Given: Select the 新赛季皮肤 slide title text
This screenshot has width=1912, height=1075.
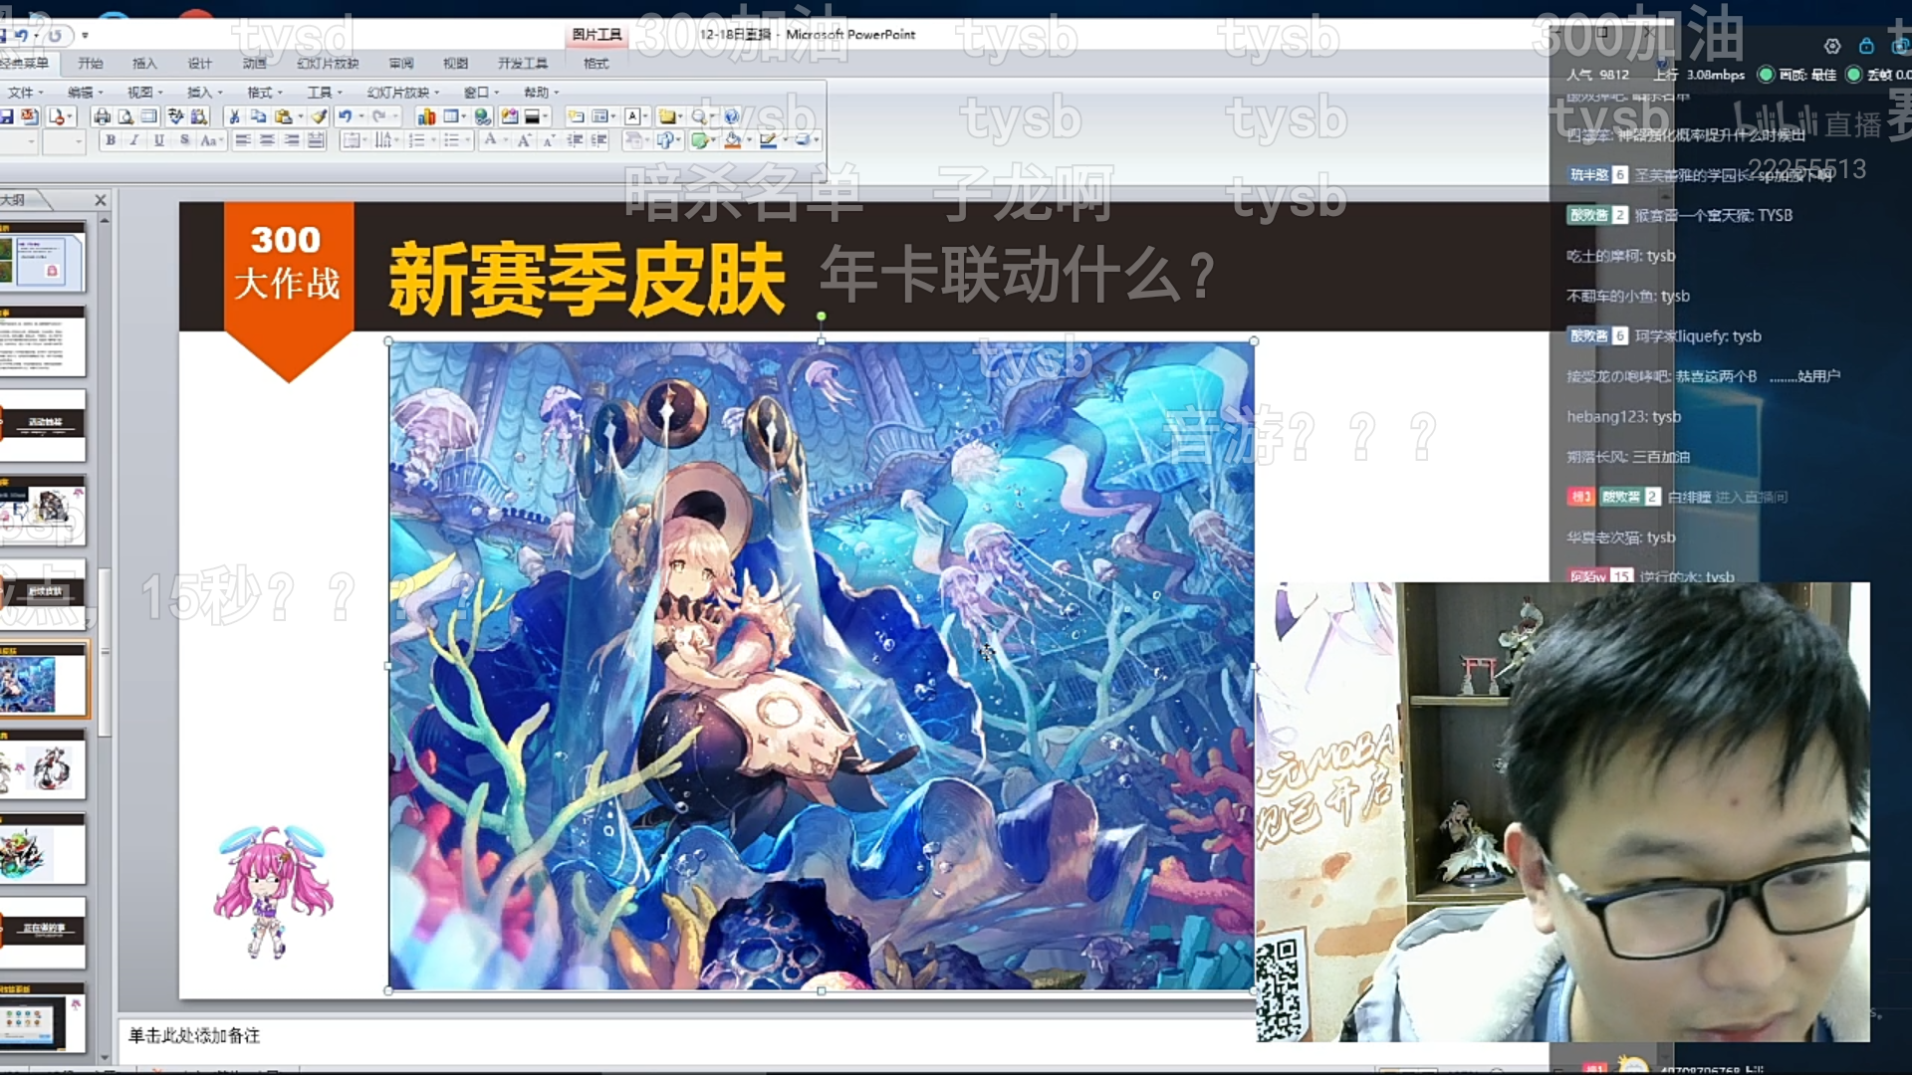Looking at the screenshot, I should [x=587, y=279].
